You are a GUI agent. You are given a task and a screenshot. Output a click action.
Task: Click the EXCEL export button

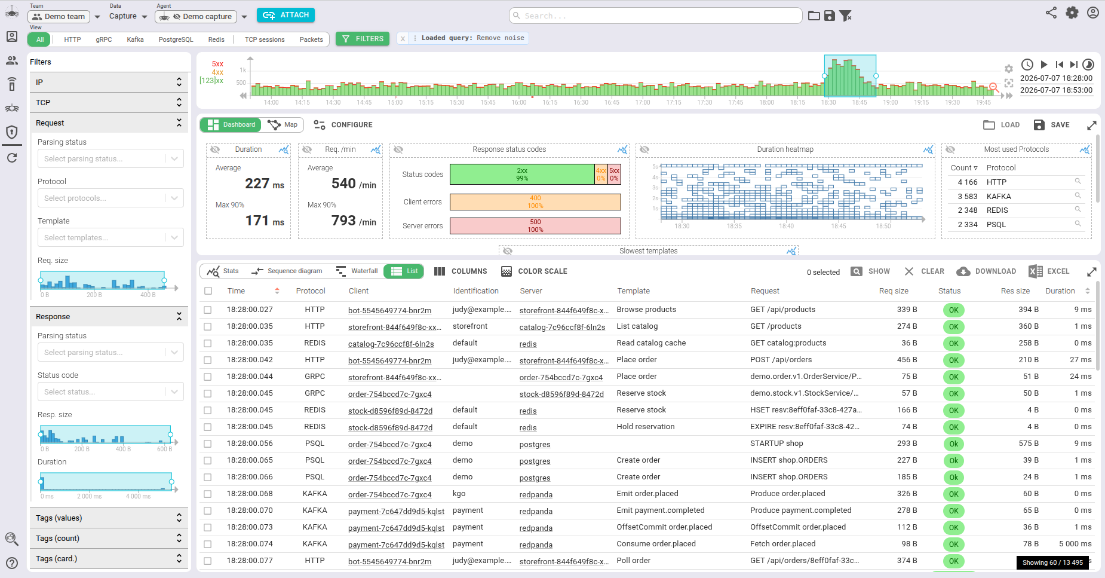tap(1049, 271)
